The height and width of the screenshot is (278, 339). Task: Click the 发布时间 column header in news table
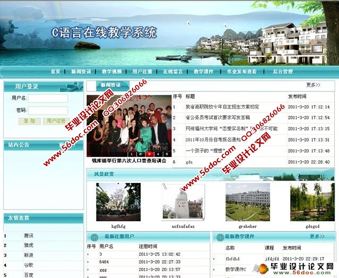click(297, 97)
